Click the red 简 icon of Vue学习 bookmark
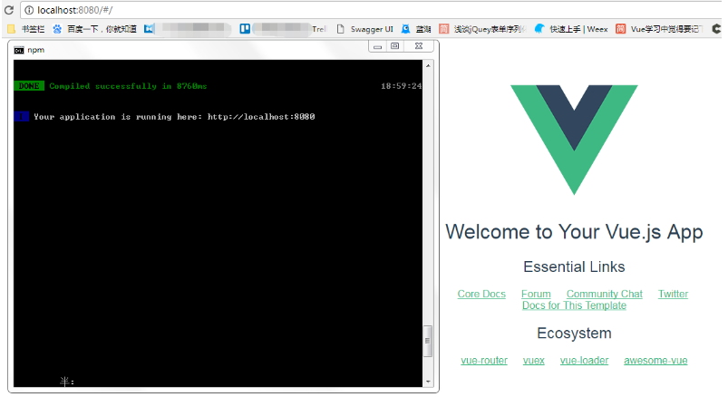The image size is (728, 397). point(621,29)
